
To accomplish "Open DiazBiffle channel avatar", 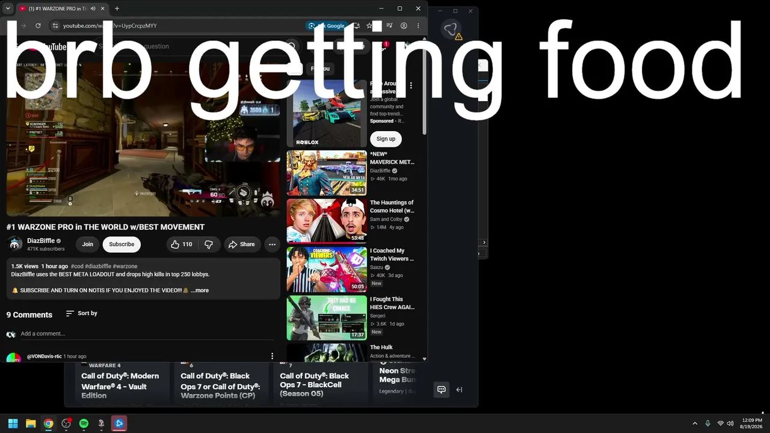I will pos(15,244).
